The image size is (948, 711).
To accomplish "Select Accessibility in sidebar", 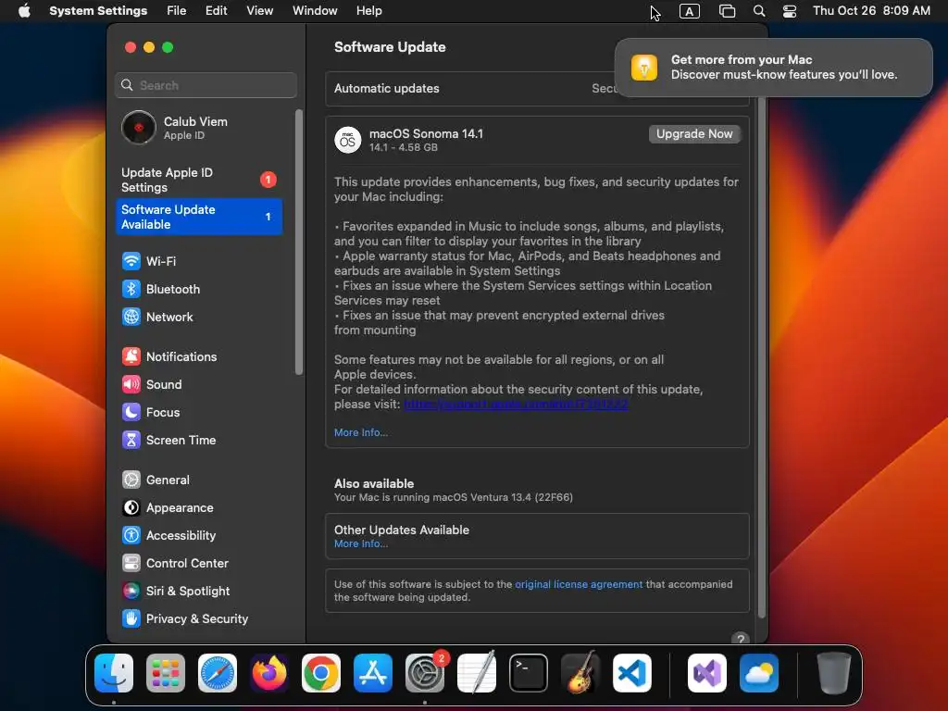I will tap(168, 536).
